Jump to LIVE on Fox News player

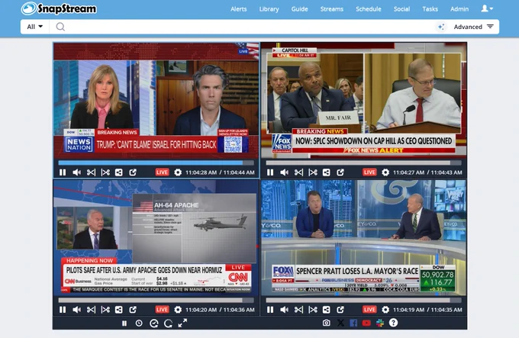coord(369,172)
